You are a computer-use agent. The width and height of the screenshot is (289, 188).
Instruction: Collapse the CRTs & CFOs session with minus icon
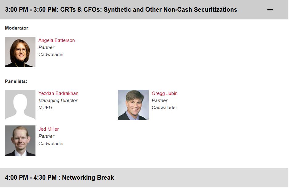click(270, 10)
